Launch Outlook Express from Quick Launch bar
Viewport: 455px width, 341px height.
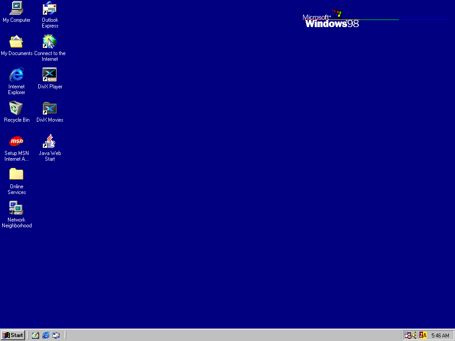(x=56, y=335)
